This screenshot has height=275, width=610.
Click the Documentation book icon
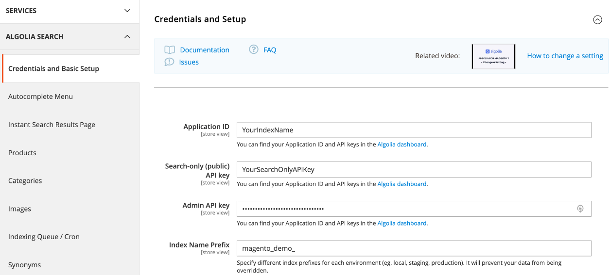pyautogui.click(x=169, y=49)
